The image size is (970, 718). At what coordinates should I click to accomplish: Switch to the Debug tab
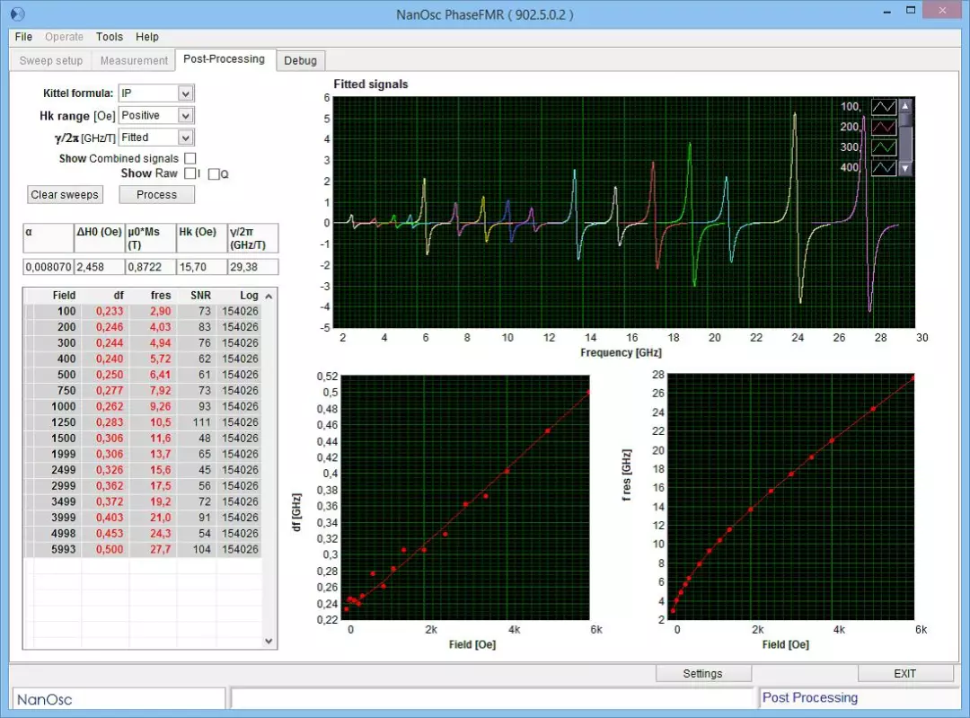pos(300,61)
